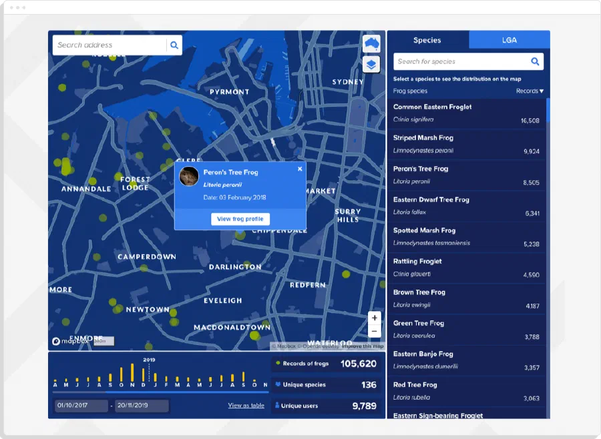Screen dimensions: 601x439
Task: Click View frog profile button
Action: click(240, 219)
